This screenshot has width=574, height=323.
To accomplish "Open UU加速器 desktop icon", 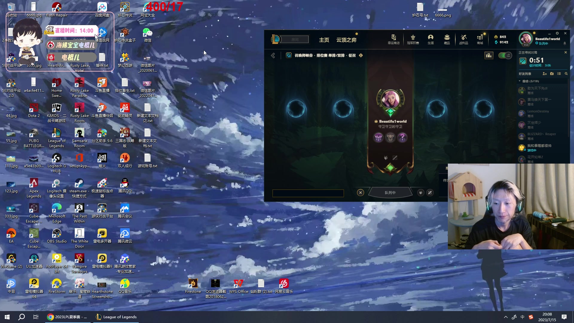I will pyautogui.click(x=34, y=261).
